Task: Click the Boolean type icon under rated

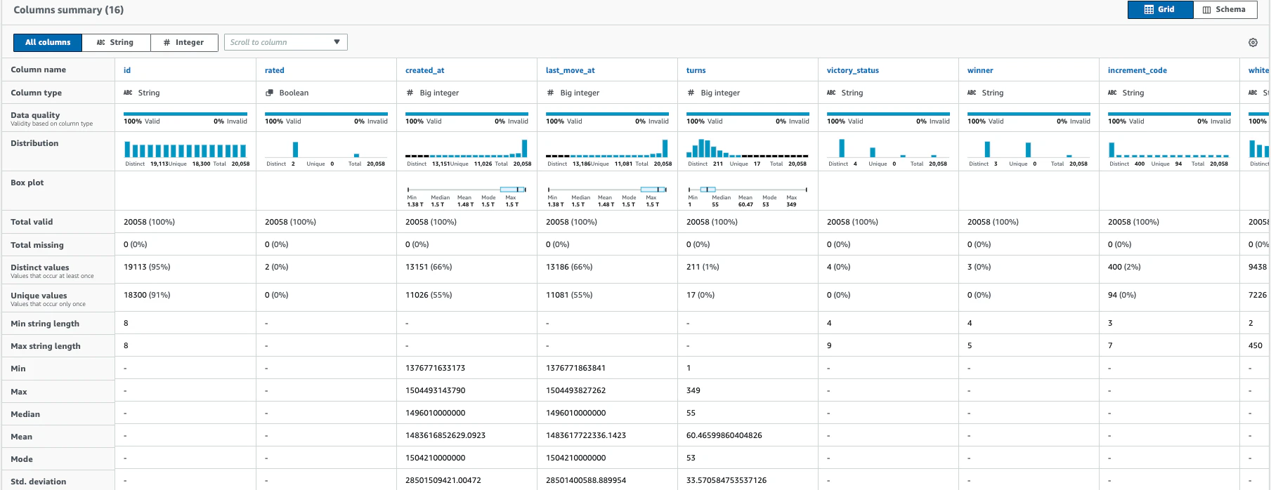Action: click(x=269, y=93)
